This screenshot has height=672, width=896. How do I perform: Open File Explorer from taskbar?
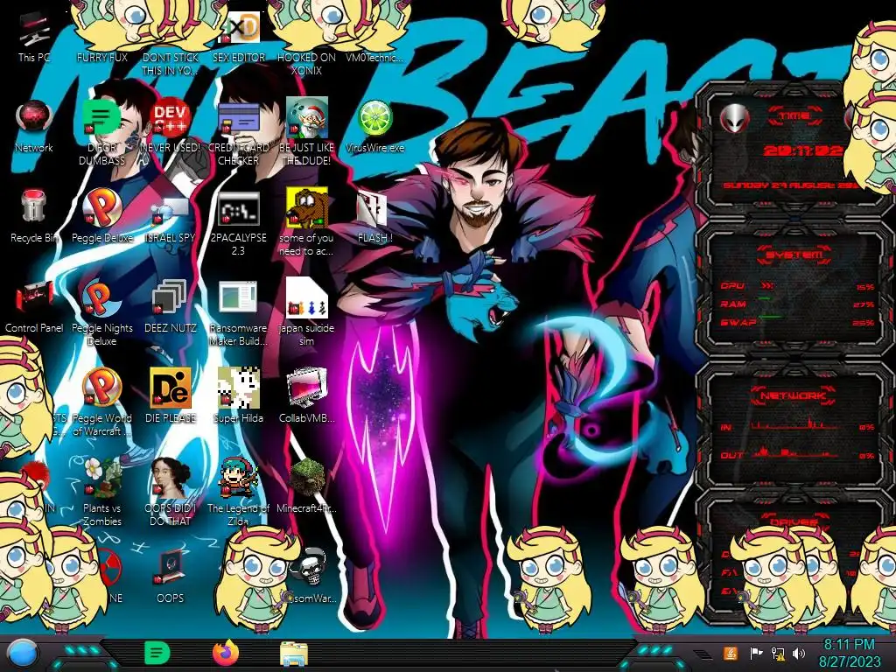click(294, 654)
